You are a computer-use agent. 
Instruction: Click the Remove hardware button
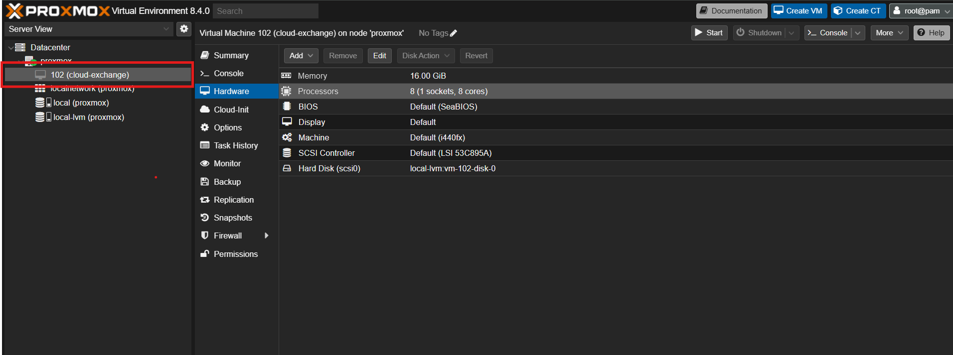point(343,56)
